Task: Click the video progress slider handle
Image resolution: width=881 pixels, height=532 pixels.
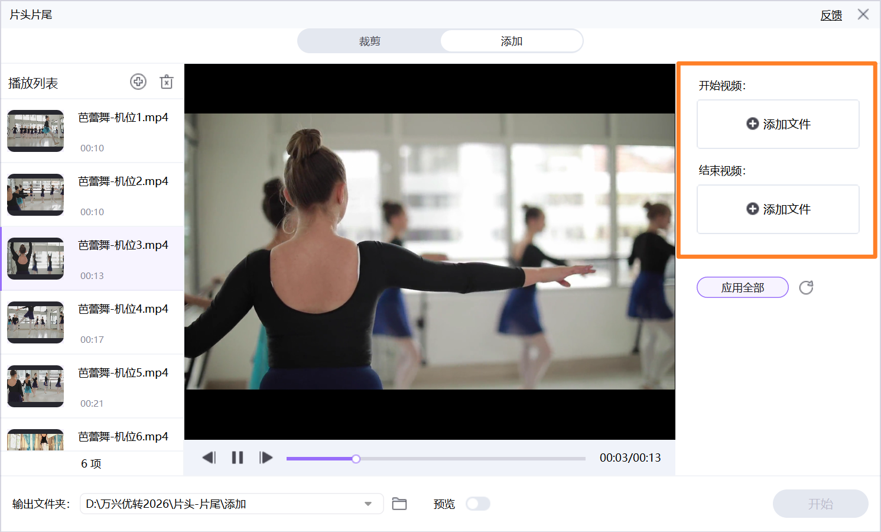Action: [356, 459]
